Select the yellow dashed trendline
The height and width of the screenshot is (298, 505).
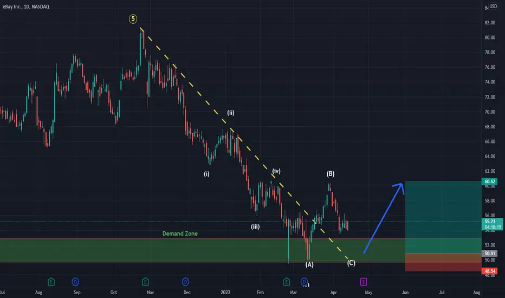point(244,144)
